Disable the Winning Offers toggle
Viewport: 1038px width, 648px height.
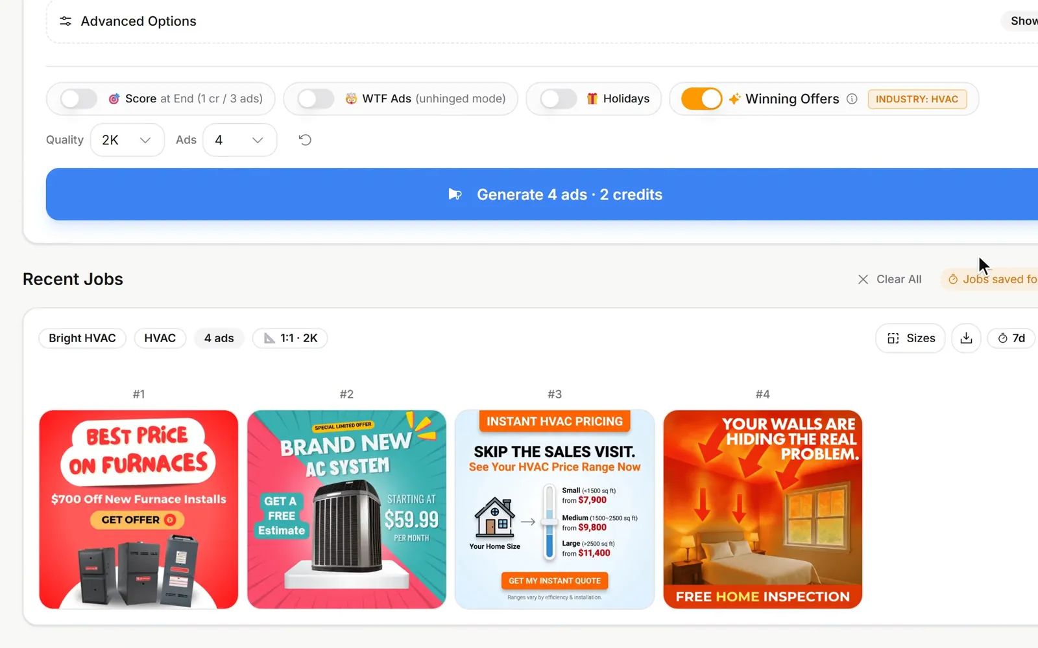[701, 98]
